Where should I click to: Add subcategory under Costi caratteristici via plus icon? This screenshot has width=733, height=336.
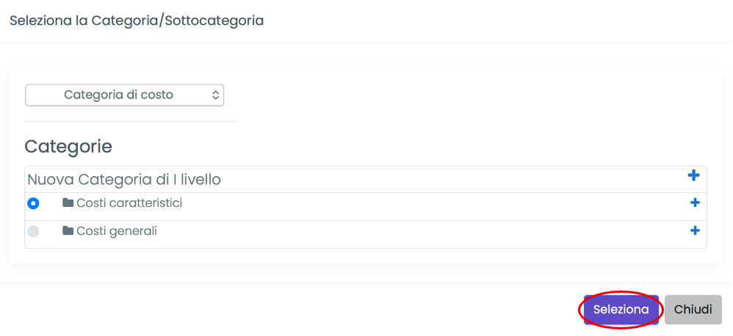[695, 203]
